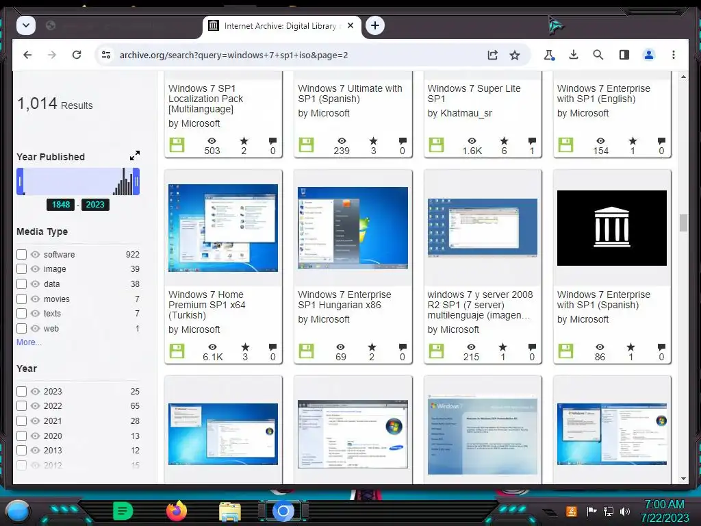The image size is (701, 526).
Task: Check the 2022 year checkbox
Action: click(21, 405)
